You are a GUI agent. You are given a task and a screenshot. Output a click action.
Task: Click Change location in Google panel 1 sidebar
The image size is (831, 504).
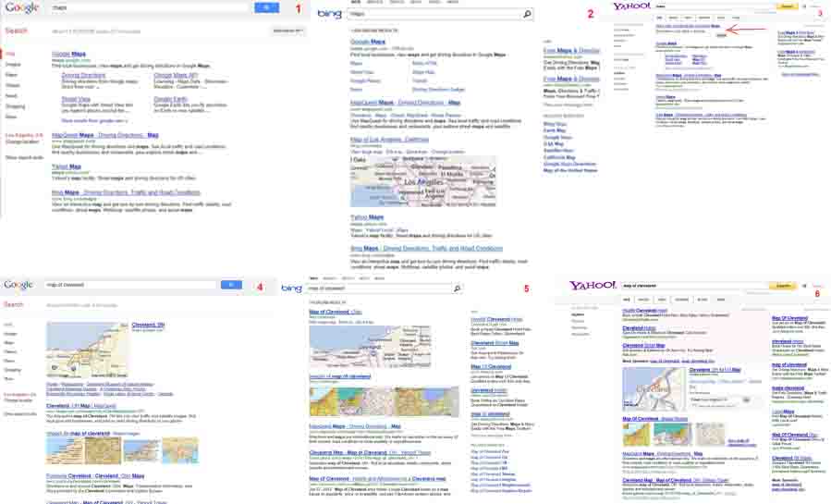click(22, 142)
